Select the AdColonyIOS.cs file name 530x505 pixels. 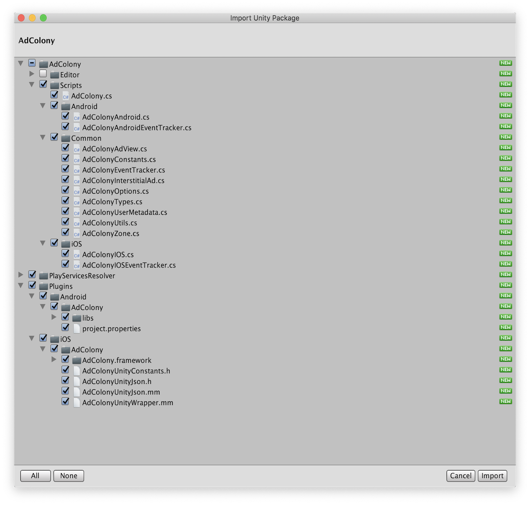(108, 254)
